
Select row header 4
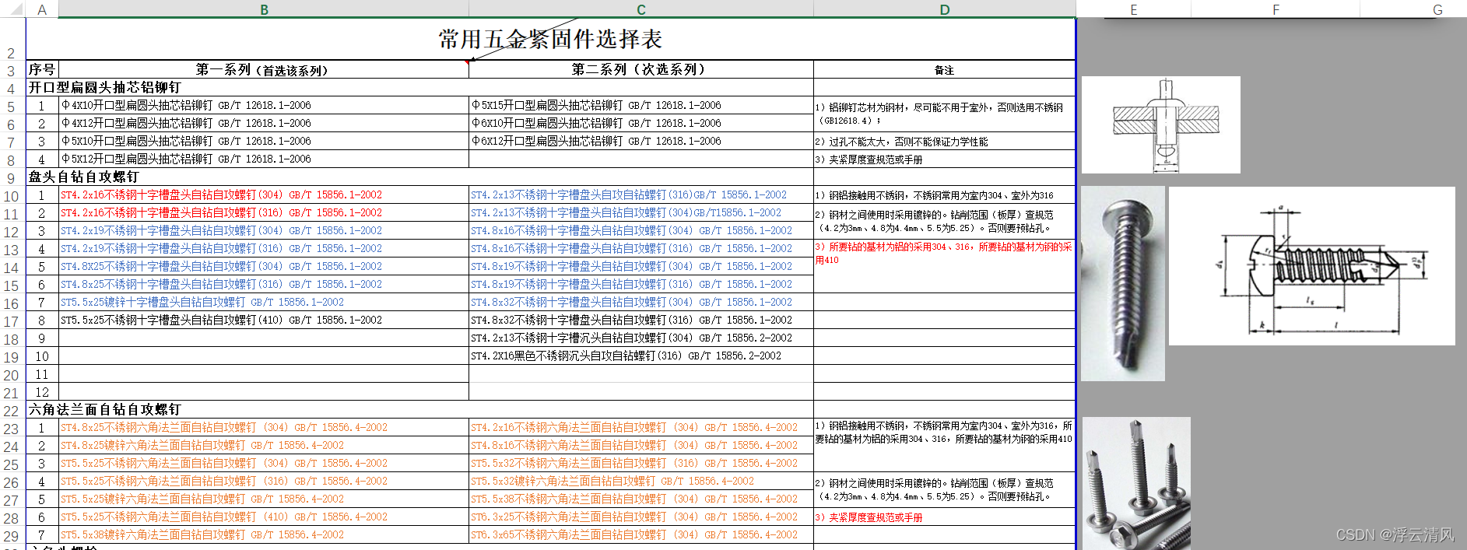point(11,89)
